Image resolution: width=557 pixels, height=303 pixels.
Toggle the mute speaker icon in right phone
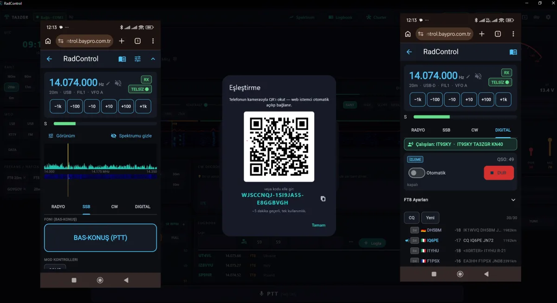(478, 76)
